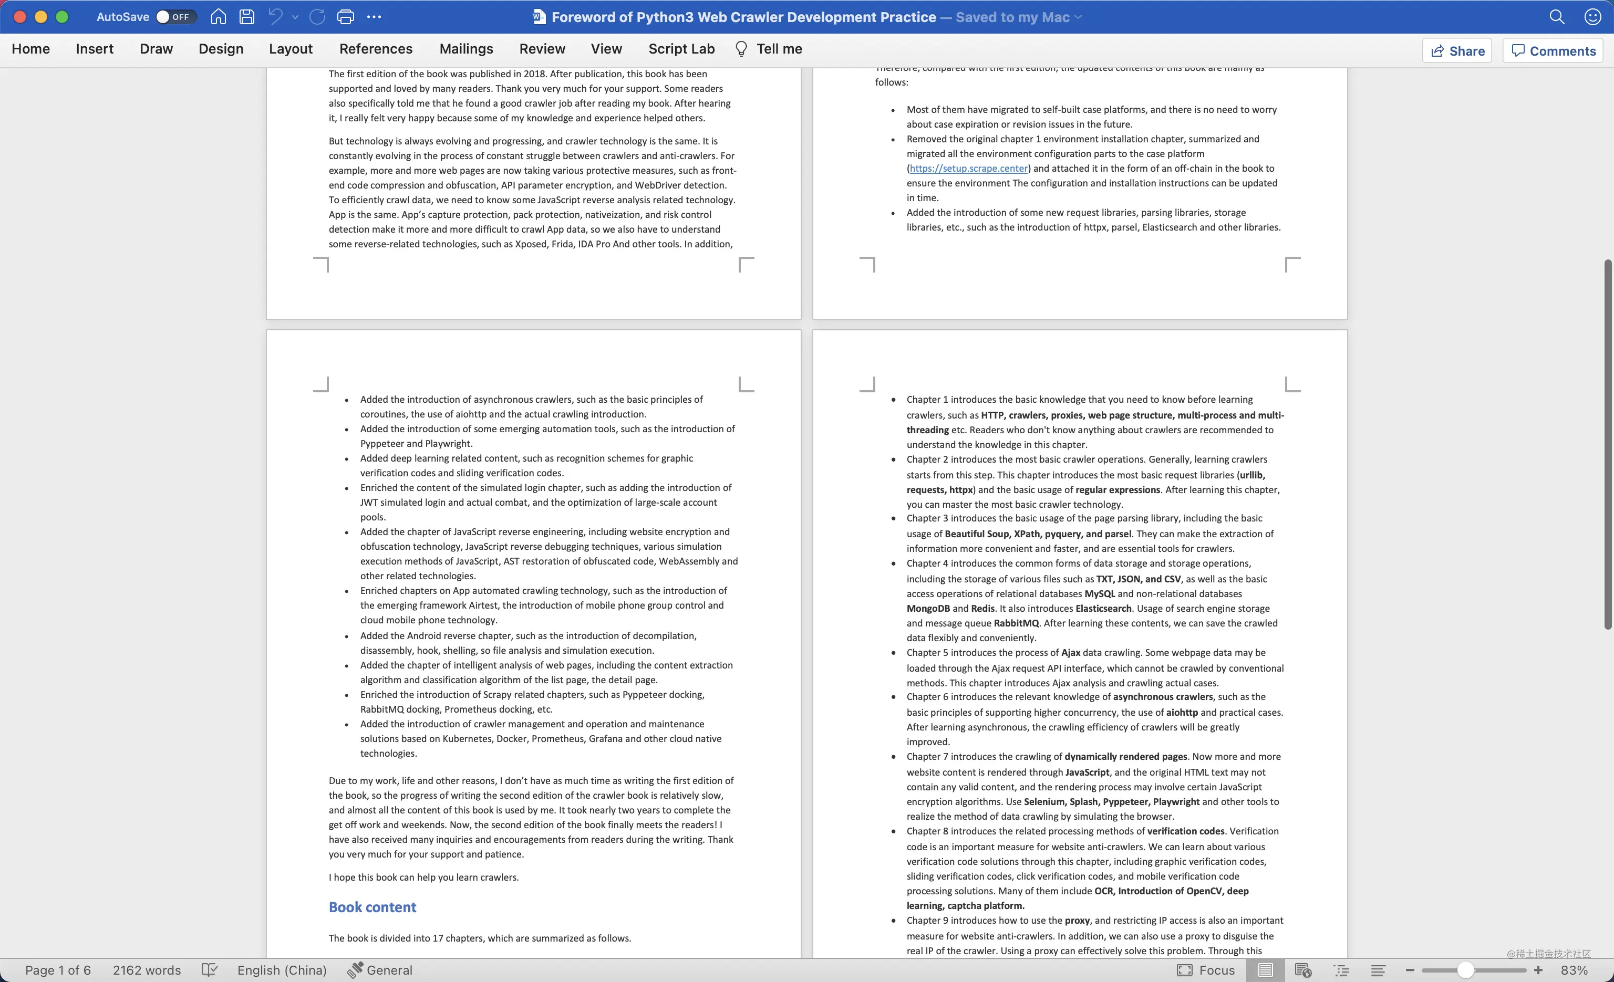Toggle the AutoSave switch
Screen dimensions: 1614x982
175,17
